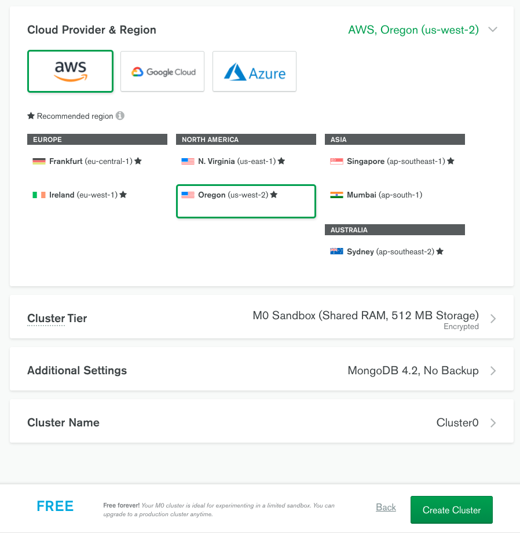Click MongoDB 4.2, No Backup summary

413,371
